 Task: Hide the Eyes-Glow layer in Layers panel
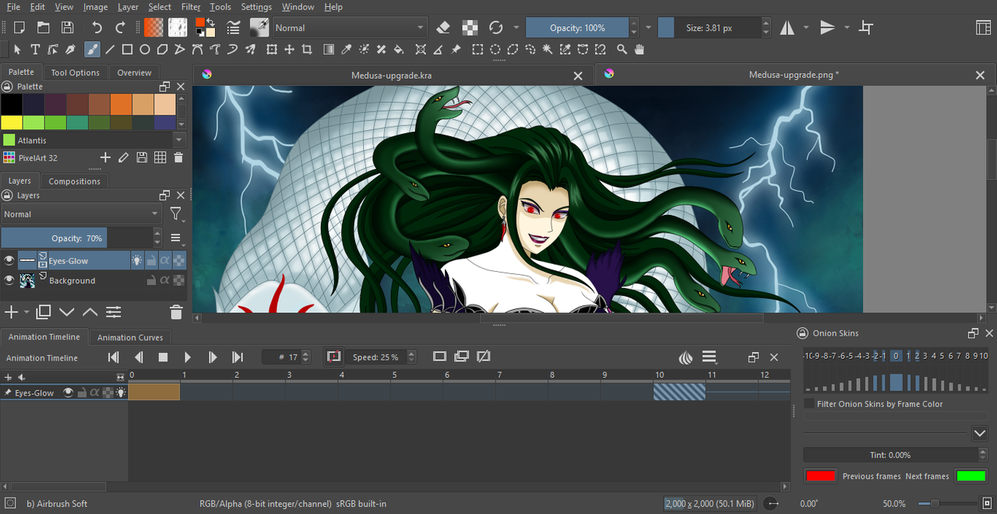tap(9, 261)
